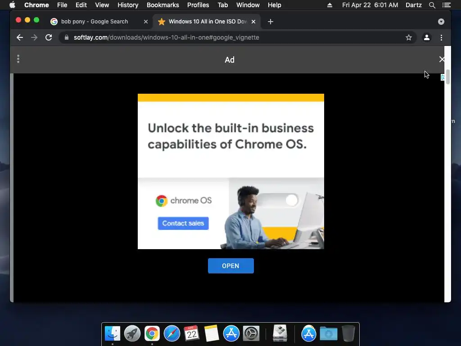Open the Profiles menu
The image size is (461, 346).
coord(198,5)
